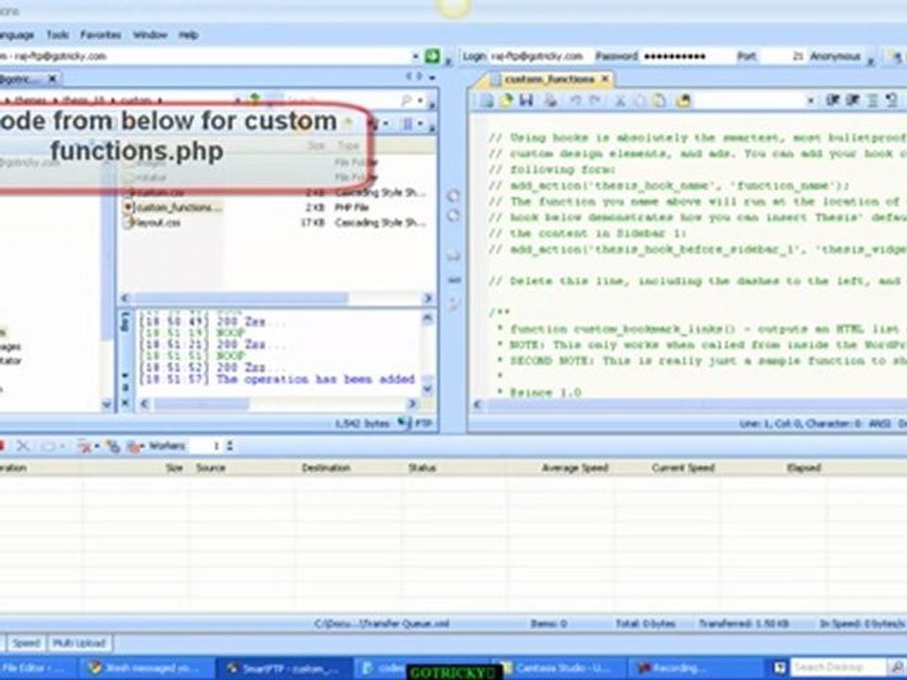The width and height of the screenshot is (907, 680).
Task: Click the log pane horizontal scrollbar
Action: click(x=278, y=403)
